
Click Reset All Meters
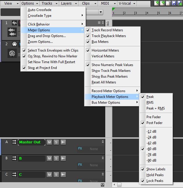coord(104,82)
